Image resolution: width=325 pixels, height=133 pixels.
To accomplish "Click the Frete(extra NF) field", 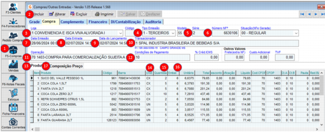I will coord(235,57).
